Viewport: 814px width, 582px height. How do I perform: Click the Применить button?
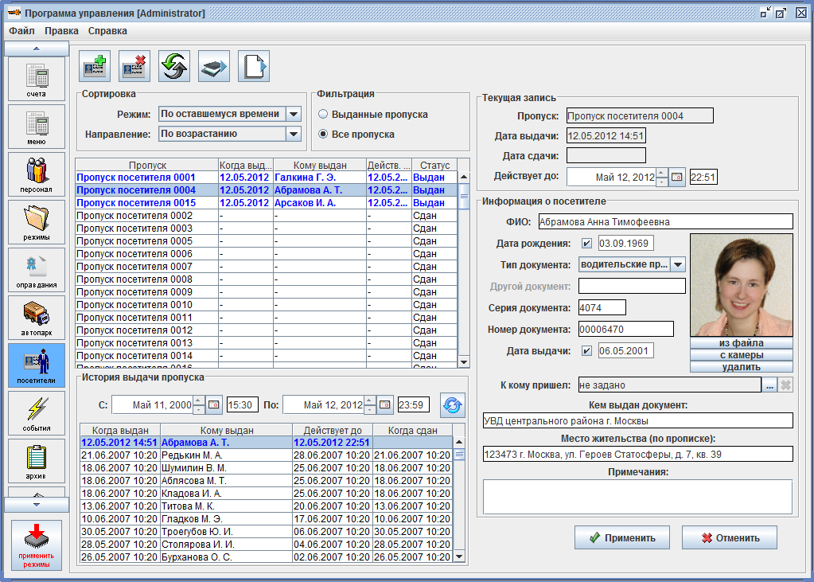tap(621, 537)
